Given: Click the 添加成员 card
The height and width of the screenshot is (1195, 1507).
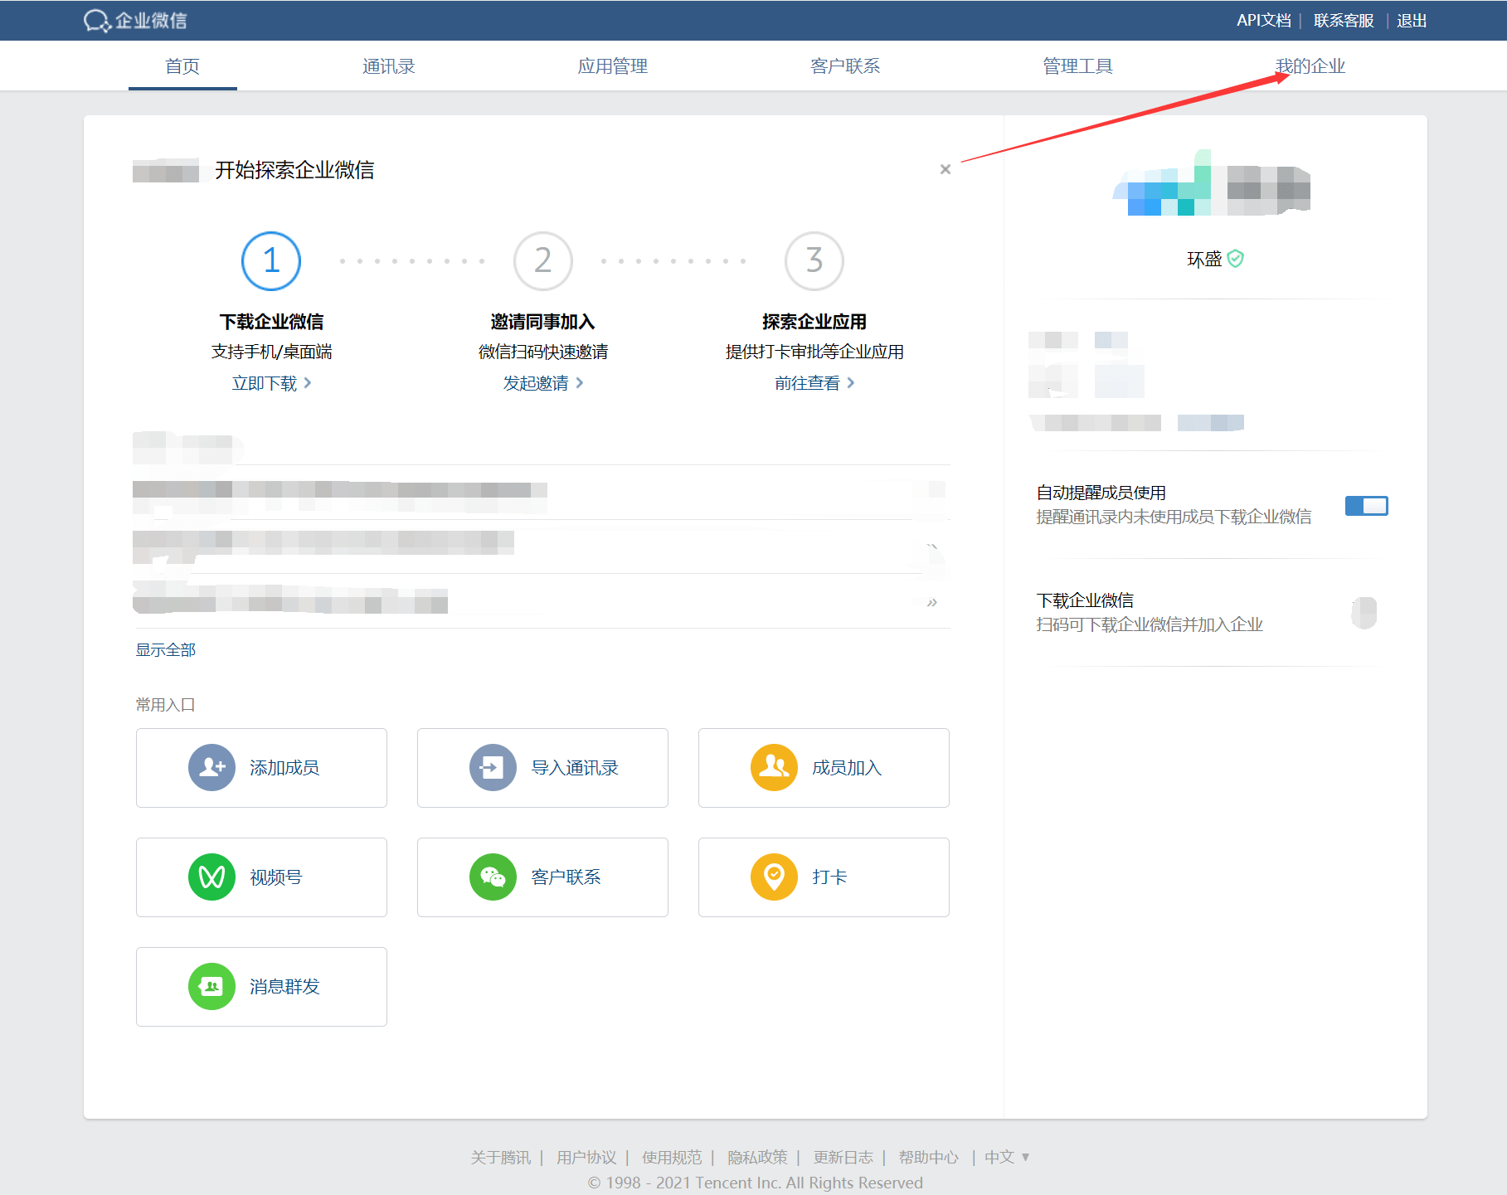Looking at the screenshot, I should click(x=261, y=768).
